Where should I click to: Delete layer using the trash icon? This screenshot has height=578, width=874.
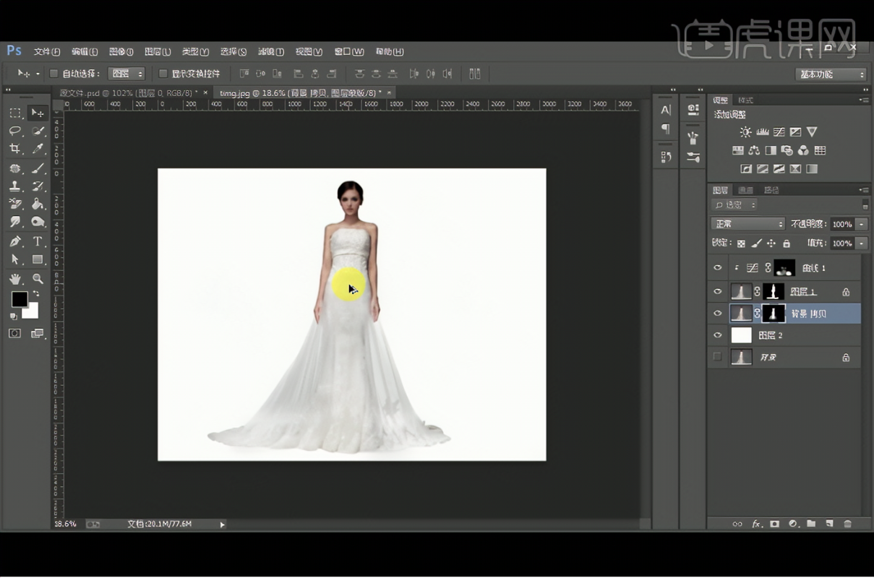coord(847,524)
